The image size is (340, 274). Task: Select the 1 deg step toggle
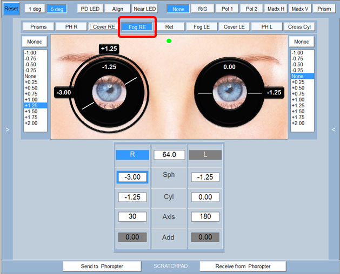pyautogui.click(x=34, y=9)
